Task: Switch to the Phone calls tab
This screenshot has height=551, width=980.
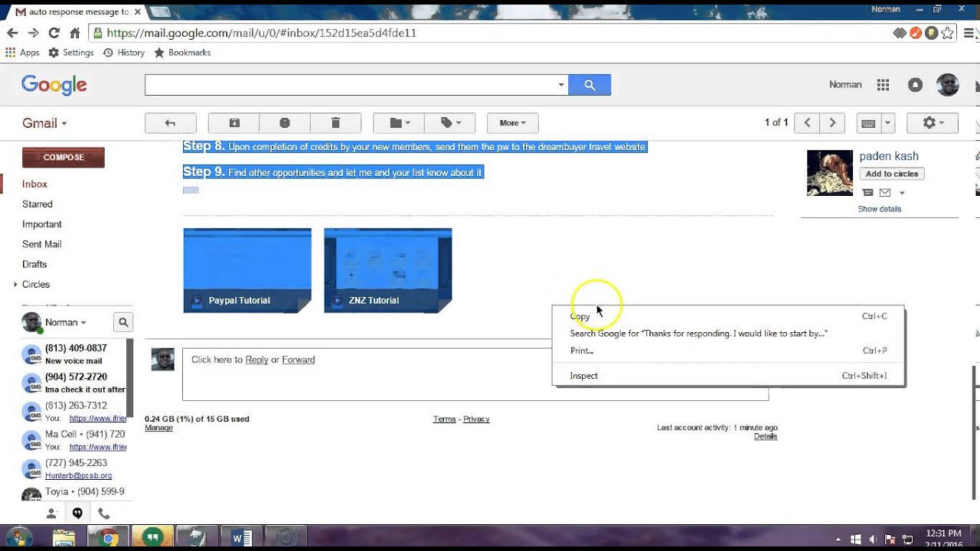Action: 103,514
